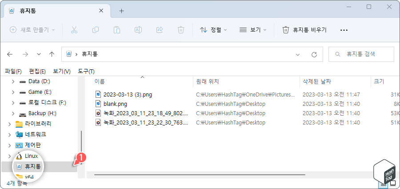Go up one level with the up arrow
This screenshot has width=400, height=189.
[x=52, y=54]
